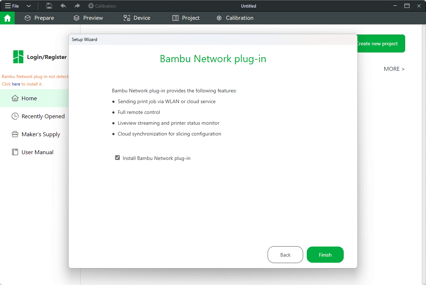The height and width of the screenshot is (285, 426).
Task: Click the Save icon in the top bar
Action: [49, 6]
